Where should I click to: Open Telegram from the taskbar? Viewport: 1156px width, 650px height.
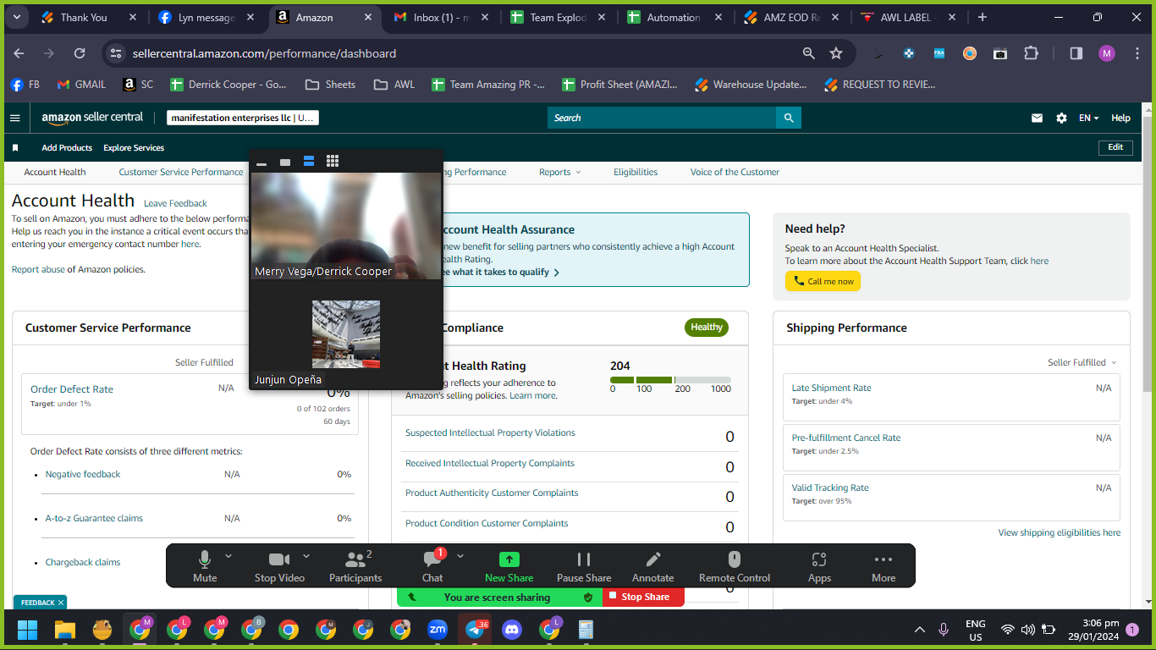tap(475, 630)
